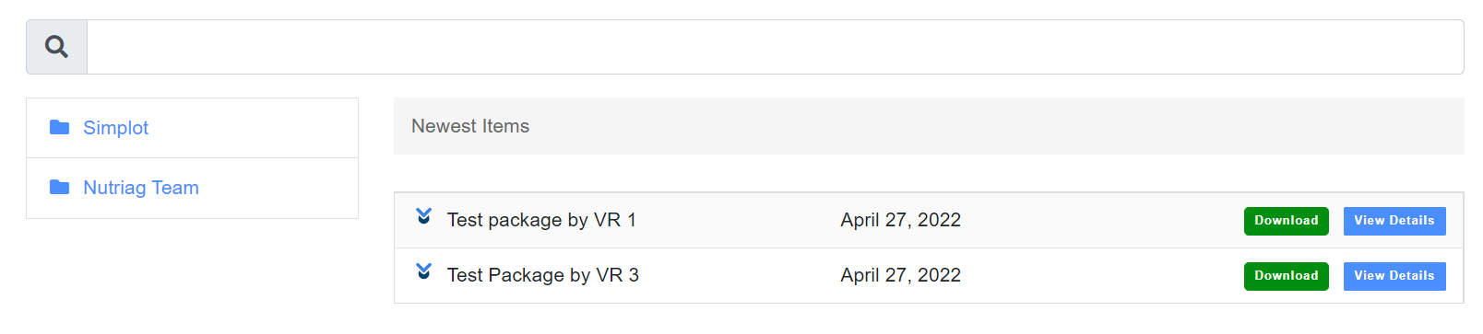
Task: Focus the empty search text field
Action: 775,47
